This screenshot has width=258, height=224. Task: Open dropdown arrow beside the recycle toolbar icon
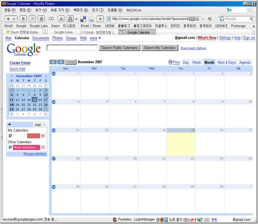point(76,19)
